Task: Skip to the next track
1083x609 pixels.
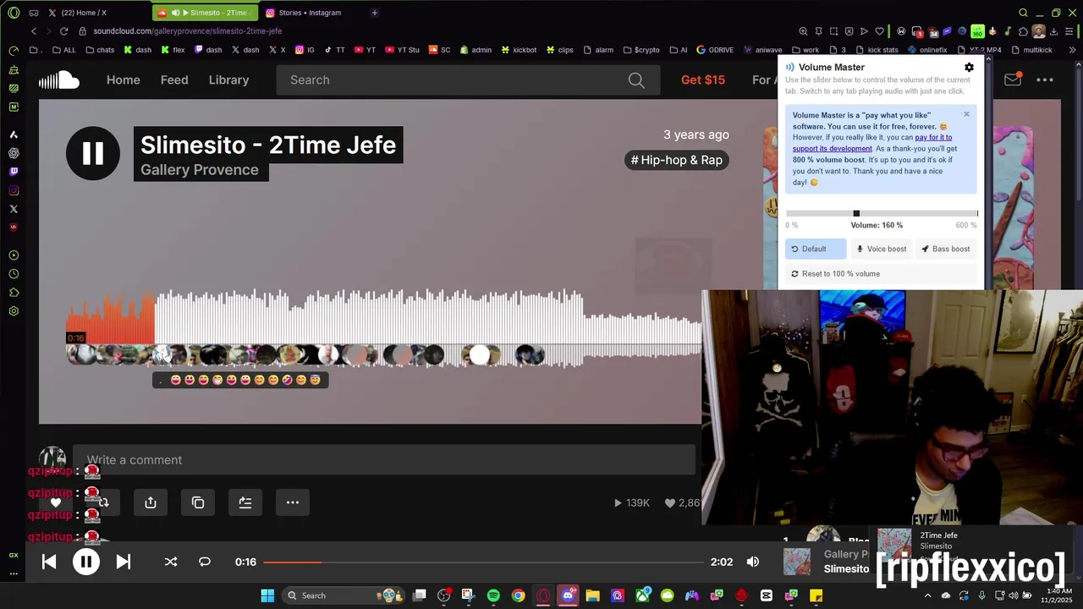Action: [x=124, y=562]
